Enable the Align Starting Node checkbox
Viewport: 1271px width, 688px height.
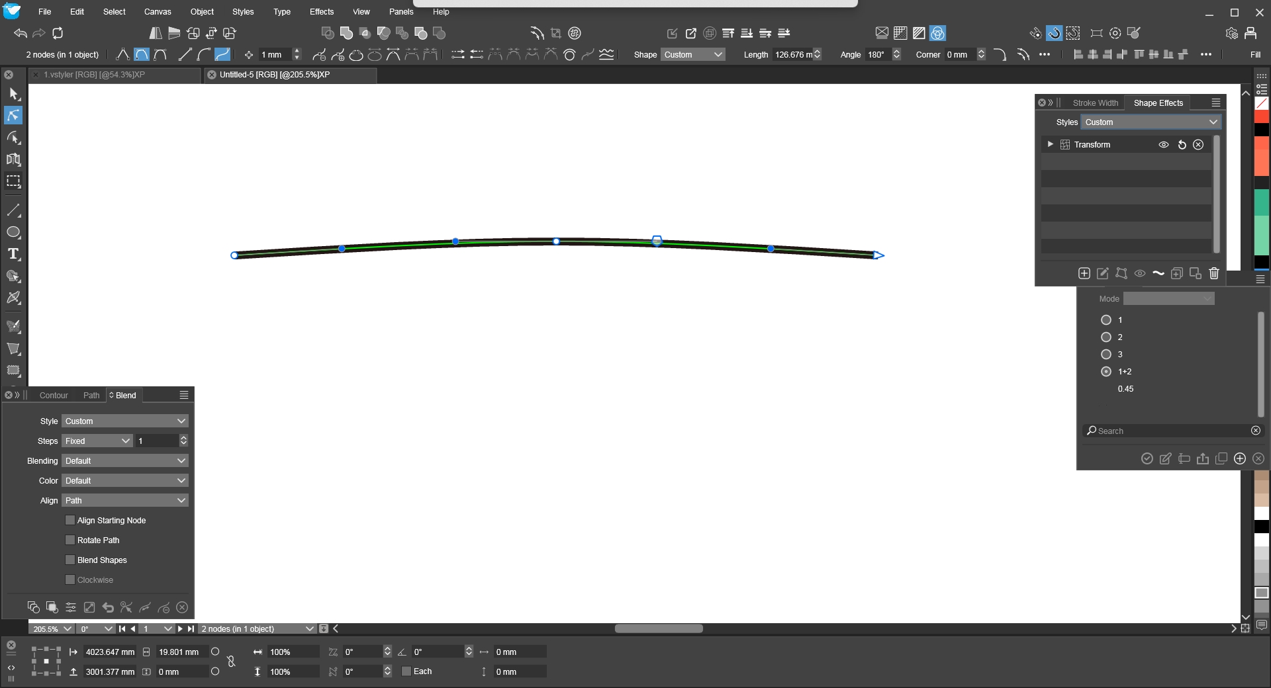click(70, 521)
